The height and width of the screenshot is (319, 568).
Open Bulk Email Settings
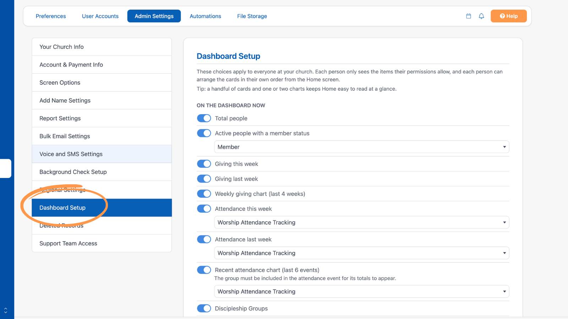(x=102, y=136)
